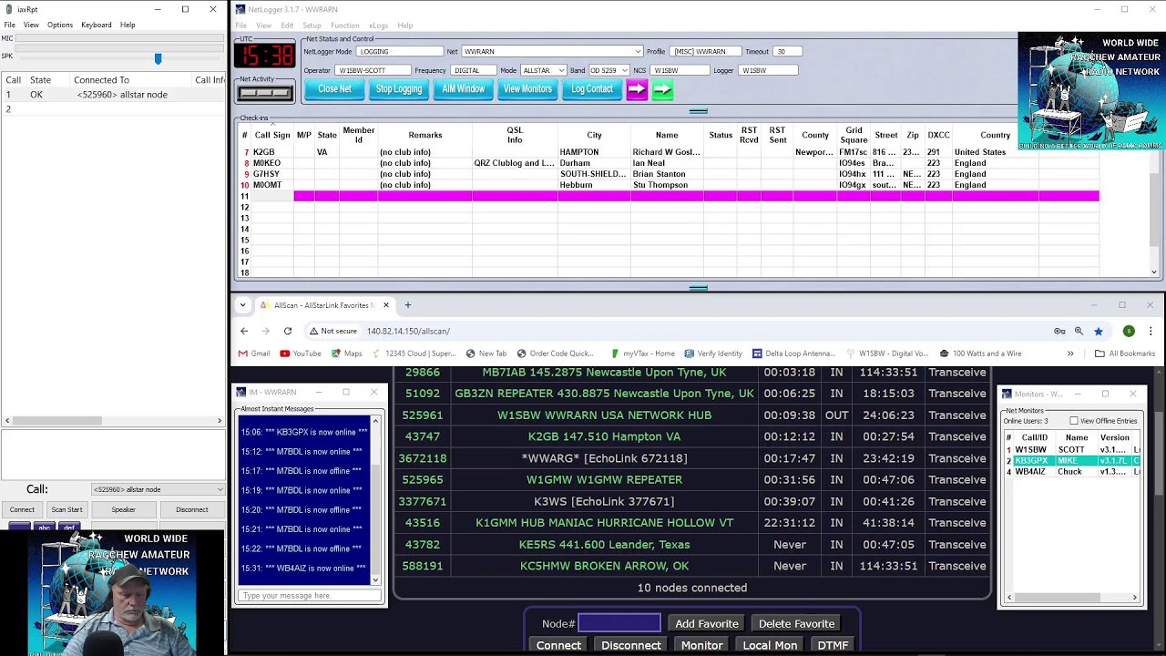Open the YouTube bookmark
The height and width of the screenshot is (656, 1166).
coord(301,354)
